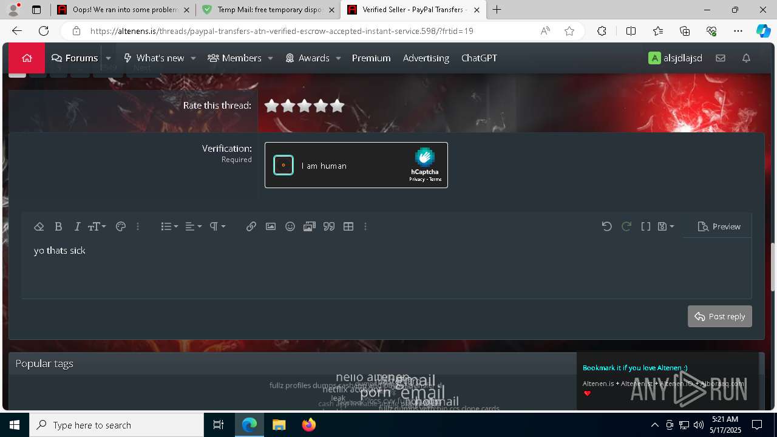The width and height of the screenshot is (777, 437).
Task: Expand the Awards dropdown arrow
Action: 338,58
